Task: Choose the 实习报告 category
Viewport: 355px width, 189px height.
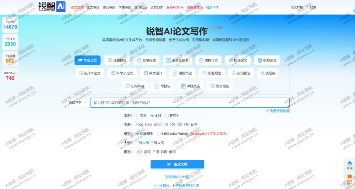Action: click(x=241, y=73)
